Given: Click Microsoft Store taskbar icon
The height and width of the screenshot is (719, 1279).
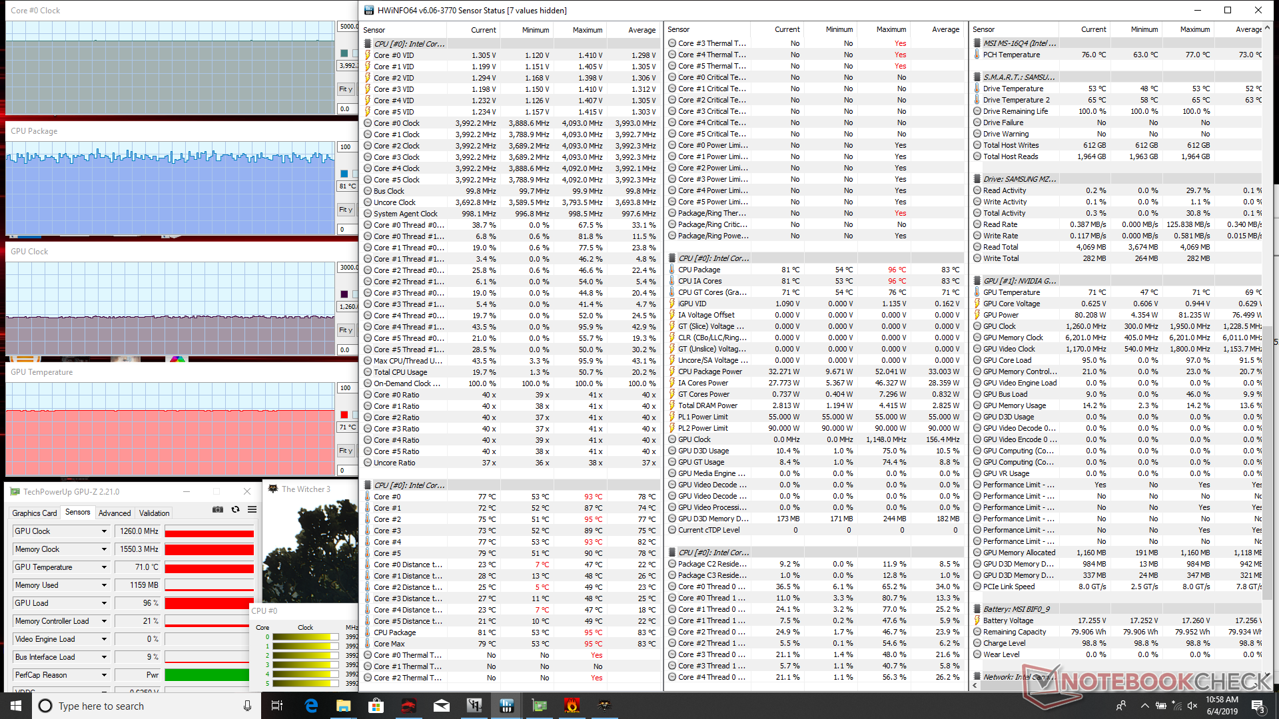Looking at the screenshot, I should 376,706.
